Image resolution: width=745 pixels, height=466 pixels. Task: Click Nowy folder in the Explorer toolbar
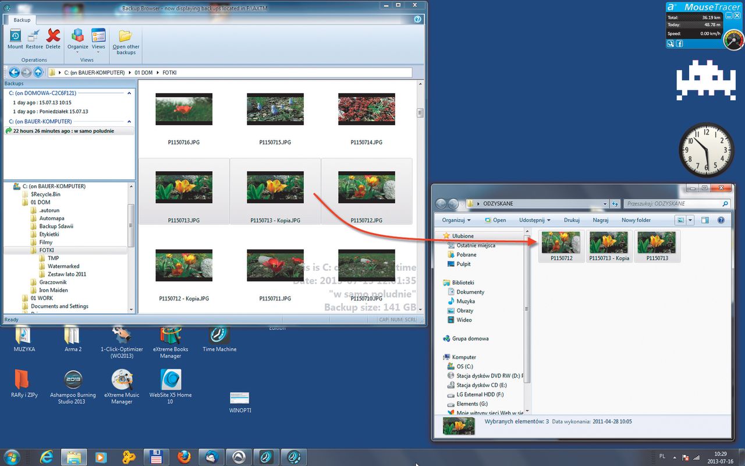(x=636, y=220)
